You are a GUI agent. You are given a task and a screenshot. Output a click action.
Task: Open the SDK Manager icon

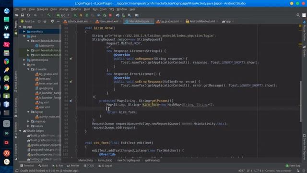(129, 15)
